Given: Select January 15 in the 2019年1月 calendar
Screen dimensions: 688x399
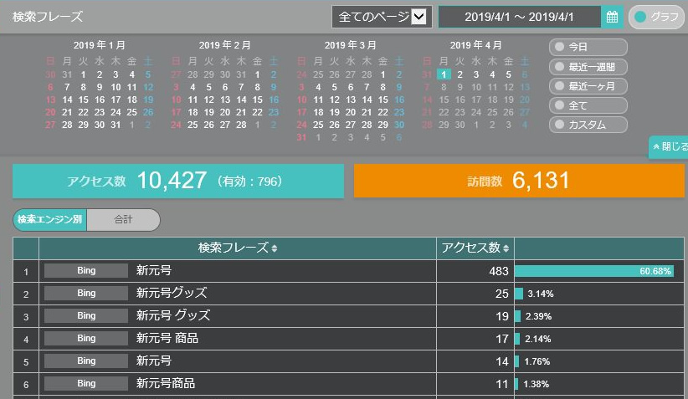Looking at the screenshot, I should (83, 100).
